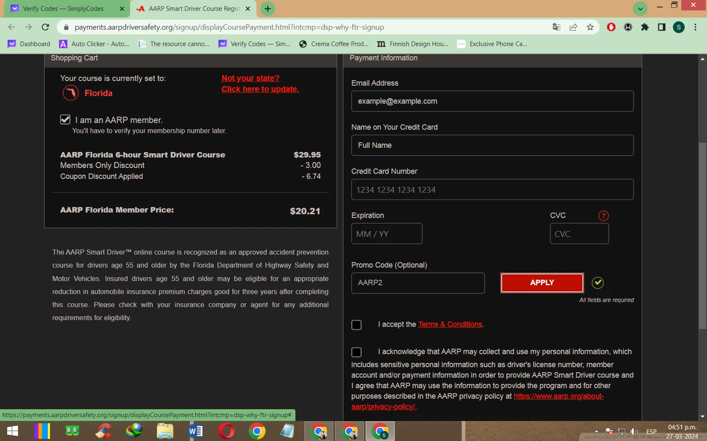Click the CVC input field
Viewport: 707px width, 441px height.
point(579,234)
